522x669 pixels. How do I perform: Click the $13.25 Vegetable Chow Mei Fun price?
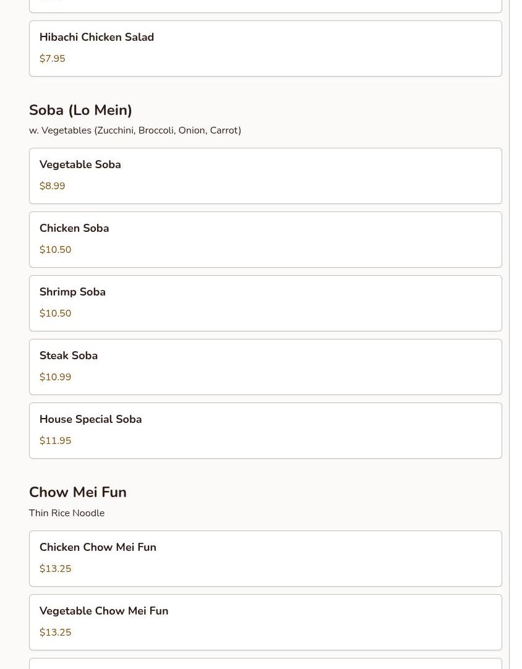55,633
